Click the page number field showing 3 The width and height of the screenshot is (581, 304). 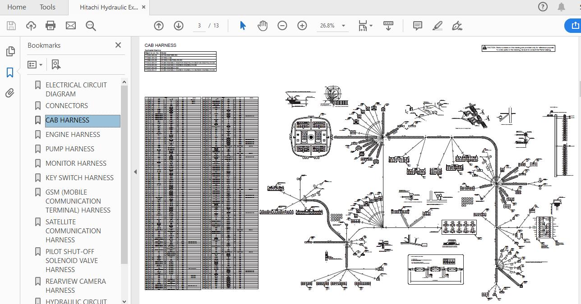[x=199, y=26]
